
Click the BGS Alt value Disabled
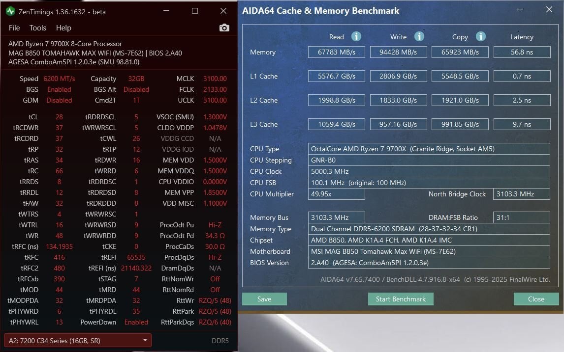pos(136,89)
